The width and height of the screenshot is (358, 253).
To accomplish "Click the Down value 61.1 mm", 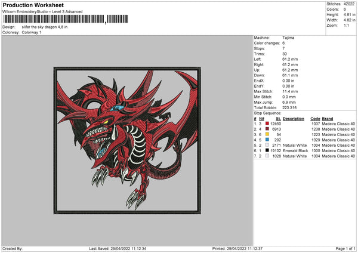I will click(x=290, y=75).
